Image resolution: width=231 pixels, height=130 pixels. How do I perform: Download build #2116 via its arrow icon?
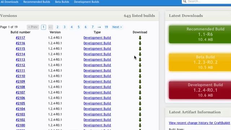click(140, 43)
